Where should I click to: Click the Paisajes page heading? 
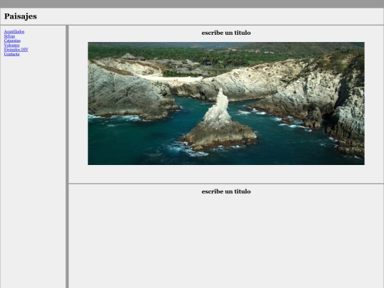click(21, 16)
